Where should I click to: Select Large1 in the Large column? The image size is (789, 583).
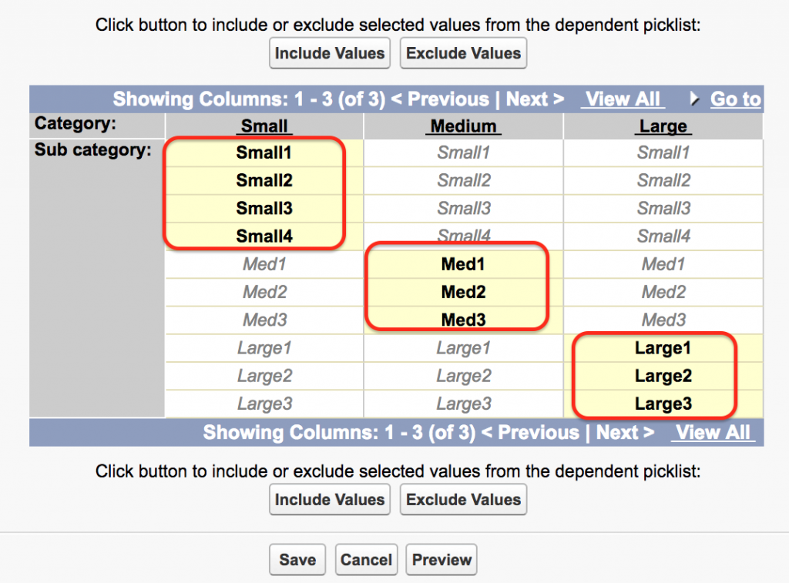(x=663, y=347)
